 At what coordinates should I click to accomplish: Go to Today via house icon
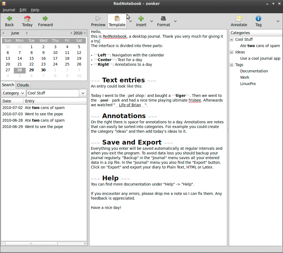pyautogui.click(x=27, y=18)
